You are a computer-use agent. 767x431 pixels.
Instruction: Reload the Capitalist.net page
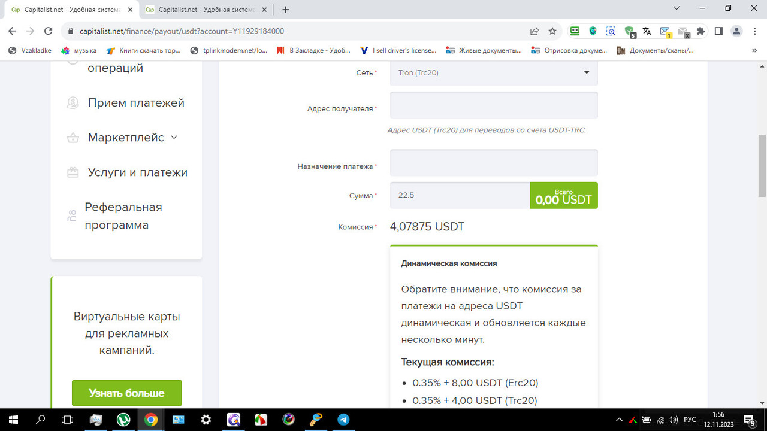pyautogui.click(x=49, y=31)
